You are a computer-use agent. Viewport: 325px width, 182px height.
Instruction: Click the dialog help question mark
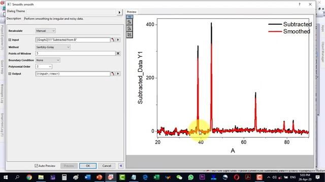click(299, 5)
